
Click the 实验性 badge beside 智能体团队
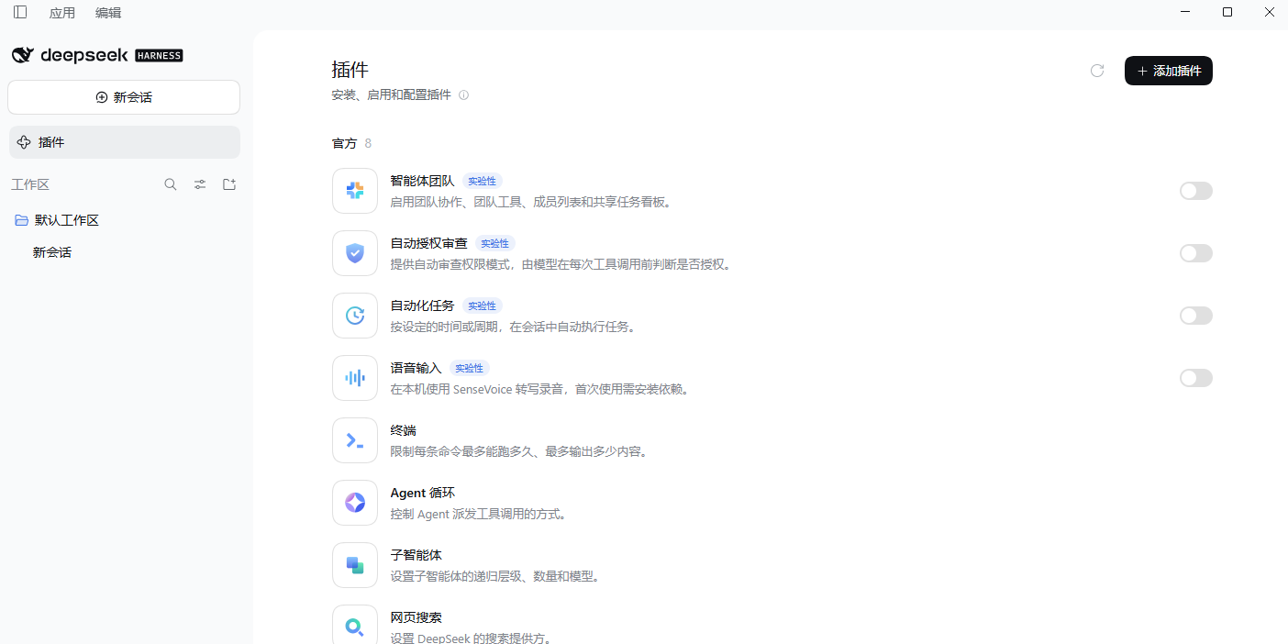point(483,182)
